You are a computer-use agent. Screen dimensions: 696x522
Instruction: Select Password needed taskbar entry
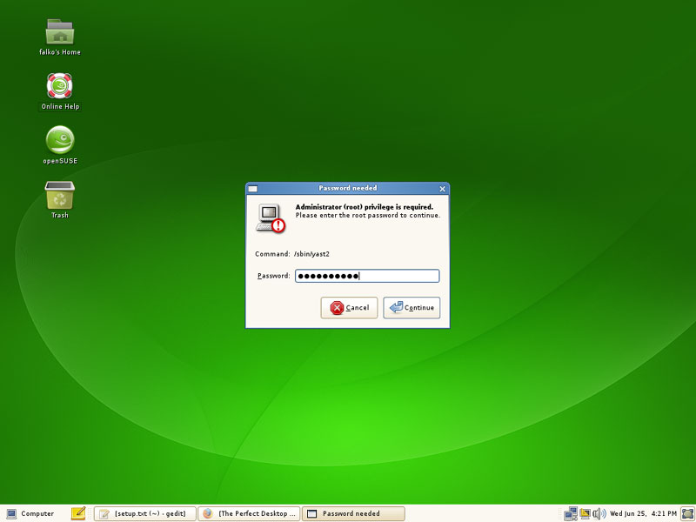click(x=353, y=513)
